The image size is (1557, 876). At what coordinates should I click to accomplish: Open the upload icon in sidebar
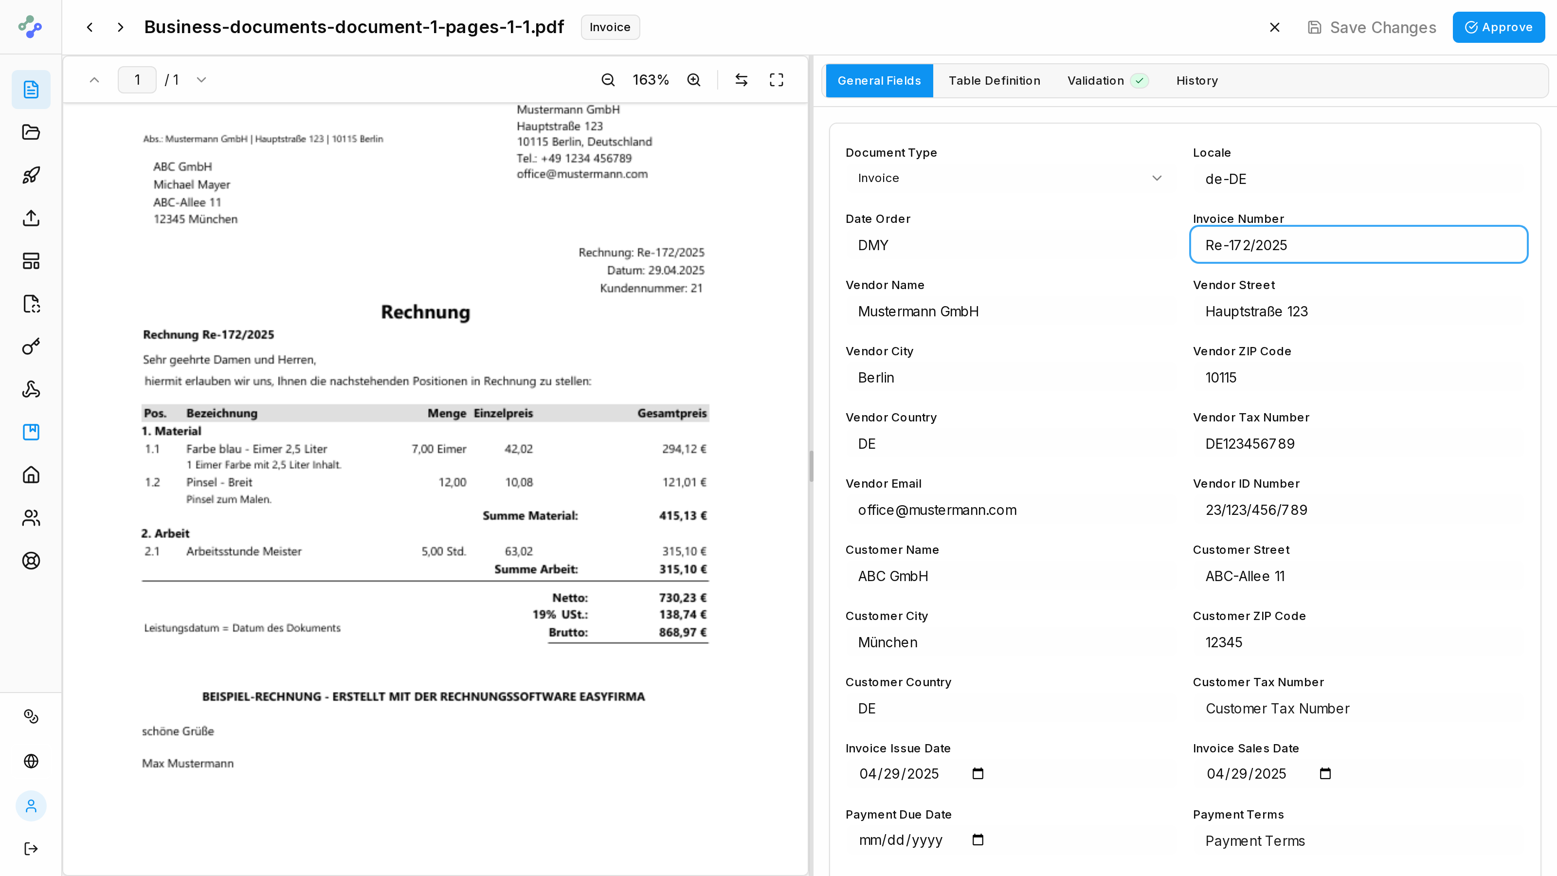[x=31, y=218]
